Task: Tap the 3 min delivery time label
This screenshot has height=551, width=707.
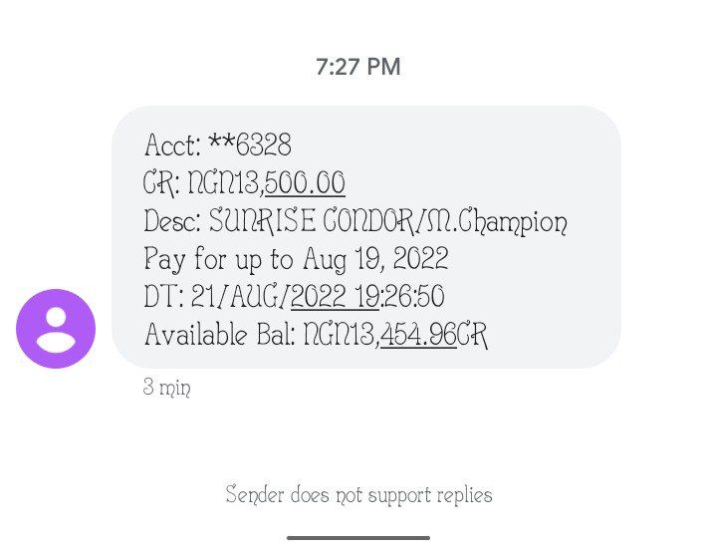Action: tap(167, 388)
